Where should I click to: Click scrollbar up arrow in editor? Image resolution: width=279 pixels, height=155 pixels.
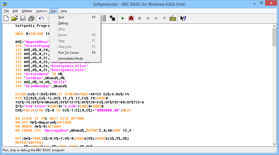(x=274, y=26)
